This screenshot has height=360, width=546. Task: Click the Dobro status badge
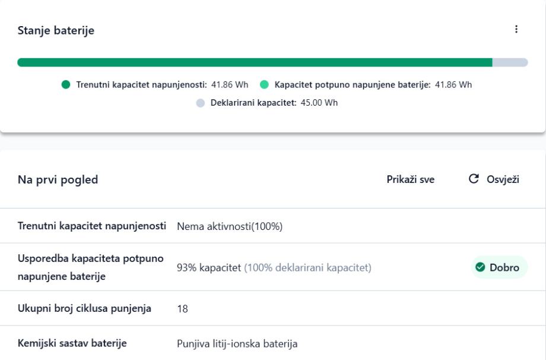coord(499,267)
